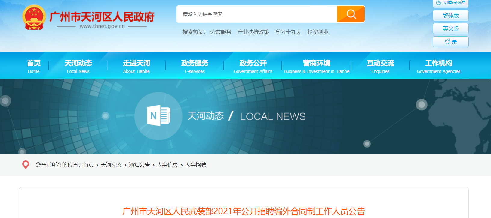Click hot search term 投资创业
The width and height of the screenshot is (491, 218).
pos(318,32)
